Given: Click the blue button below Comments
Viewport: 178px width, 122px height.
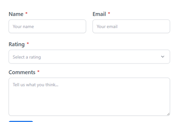Looking at the screenshot, I should (x=21, y=121).
